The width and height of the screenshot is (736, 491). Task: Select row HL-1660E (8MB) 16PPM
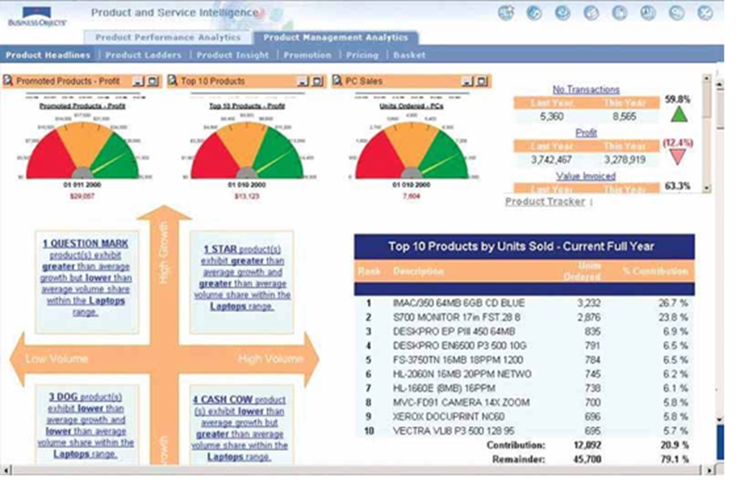tap(525, 388)
